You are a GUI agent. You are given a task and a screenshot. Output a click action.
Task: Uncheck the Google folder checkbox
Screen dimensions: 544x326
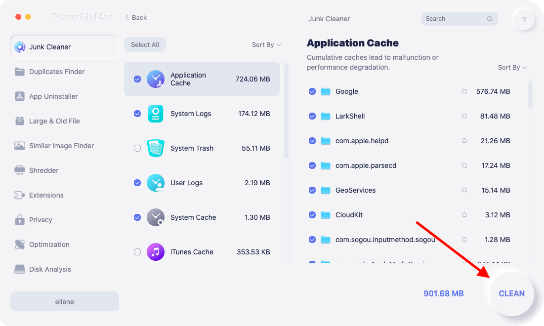pyautogui.click(x=312, y=91)
